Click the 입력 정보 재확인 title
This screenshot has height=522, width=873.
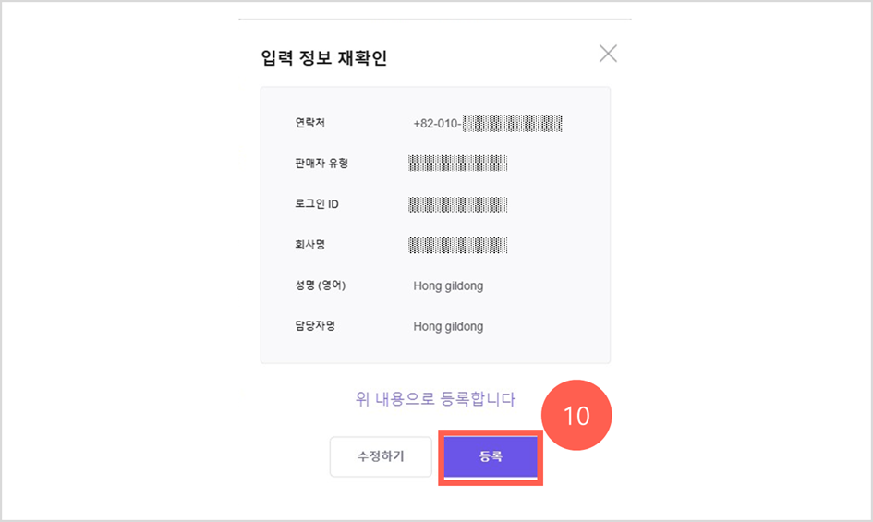click(324, 58)
